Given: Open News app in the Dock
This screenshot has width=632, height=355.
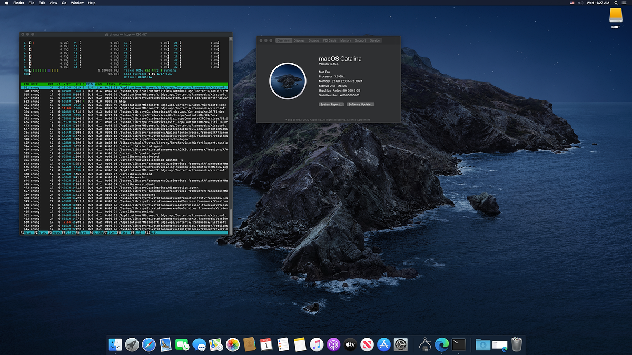Looking at the screenshot, I should (x=367, y=344).
